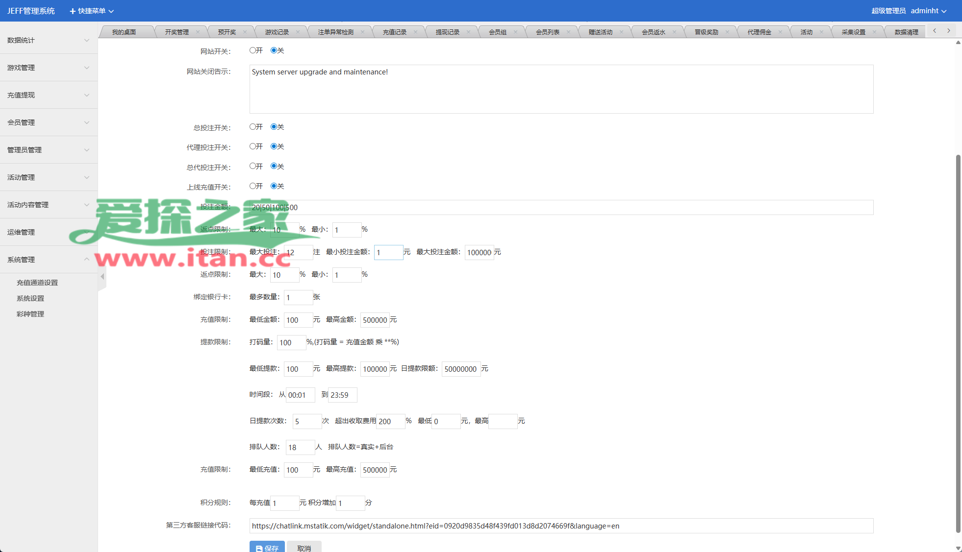Focus the 投注金额 input field
The height and width of the screenshot is (552, 962).
(561, 207)
